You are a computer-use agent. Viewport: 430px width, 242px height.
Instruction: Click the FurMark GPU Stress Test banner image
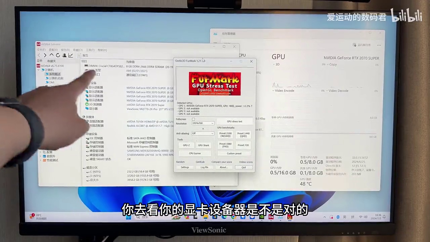[x=215, y=84]
